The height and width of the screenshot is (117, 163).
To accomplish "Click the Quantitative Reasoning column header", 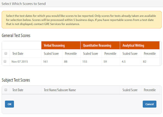I will [x=98, y=46].
